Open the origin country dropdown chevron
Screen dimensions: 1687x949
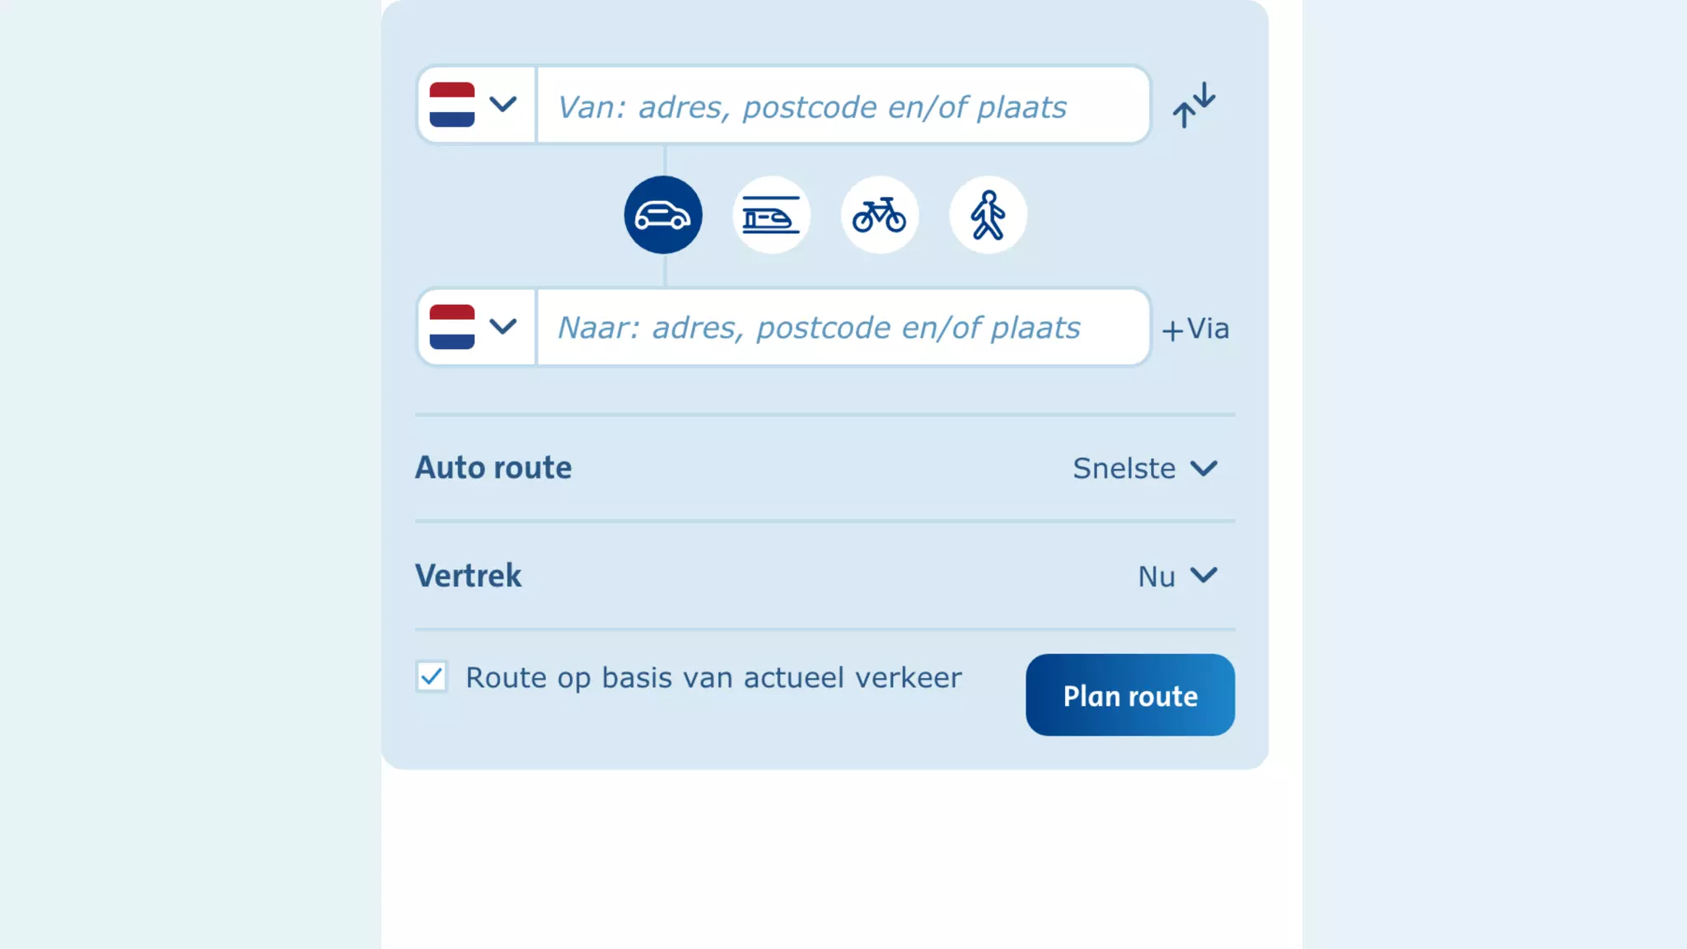(x=502, y=105)
